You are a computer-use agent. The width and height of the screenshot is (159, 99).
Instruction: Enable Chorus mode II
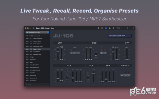pos(129,75)
